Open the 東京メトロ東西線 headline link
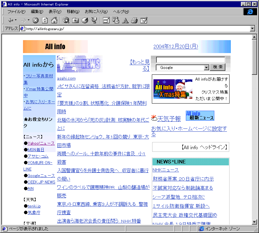The height and width of the screenshot is (233, 259). (102, 208)
